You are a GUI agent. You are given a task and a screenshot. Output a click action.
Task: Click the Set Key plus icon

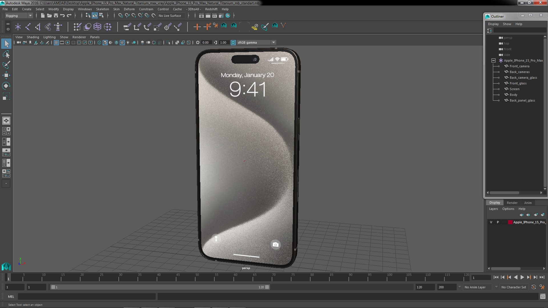[x=197, y=27]
